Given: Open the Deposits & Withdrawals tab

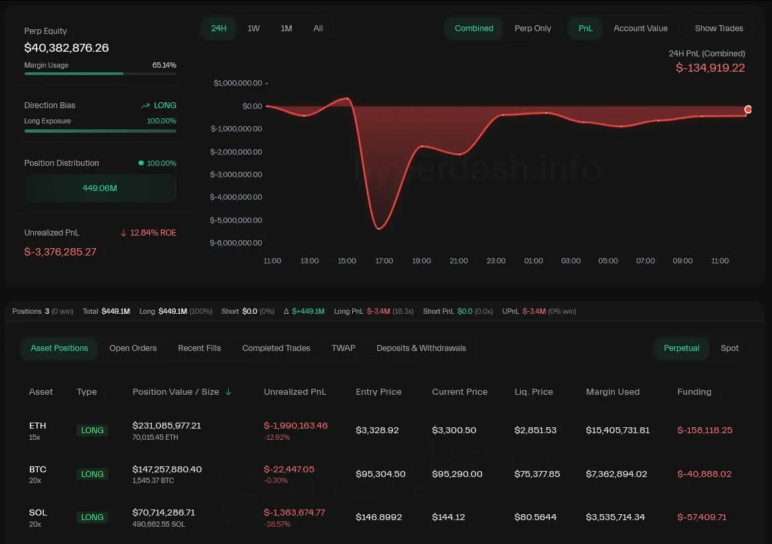Looking at the screenshot, I should (421, 348).
